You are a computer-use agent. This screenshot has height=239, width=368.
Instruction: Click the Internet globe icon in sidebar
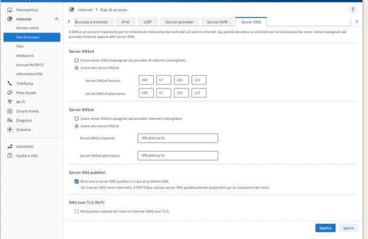[x=10, y=19]
